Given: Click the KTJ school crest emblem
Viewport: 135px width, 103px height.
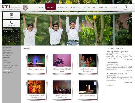Looking at the screenshot, I should pos(25,8).
